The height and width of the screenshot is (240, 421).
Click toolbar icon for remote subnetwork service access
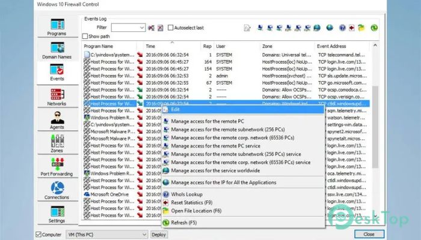tap(298, 28)
